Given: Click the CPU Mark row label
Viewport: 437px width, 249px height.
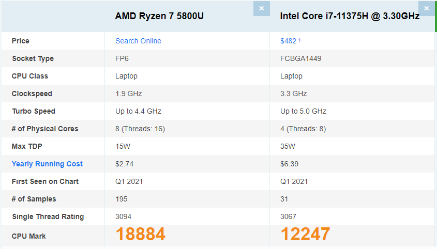Looking at the screenshot, I should (x=29, y=236).
